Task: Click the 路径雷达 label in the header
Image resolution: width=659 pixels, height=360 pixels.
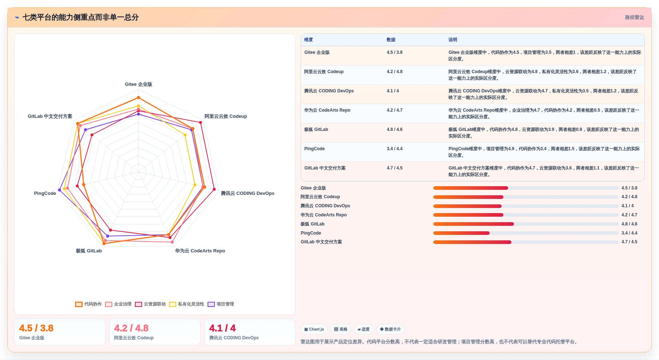Action: [634, 17]
